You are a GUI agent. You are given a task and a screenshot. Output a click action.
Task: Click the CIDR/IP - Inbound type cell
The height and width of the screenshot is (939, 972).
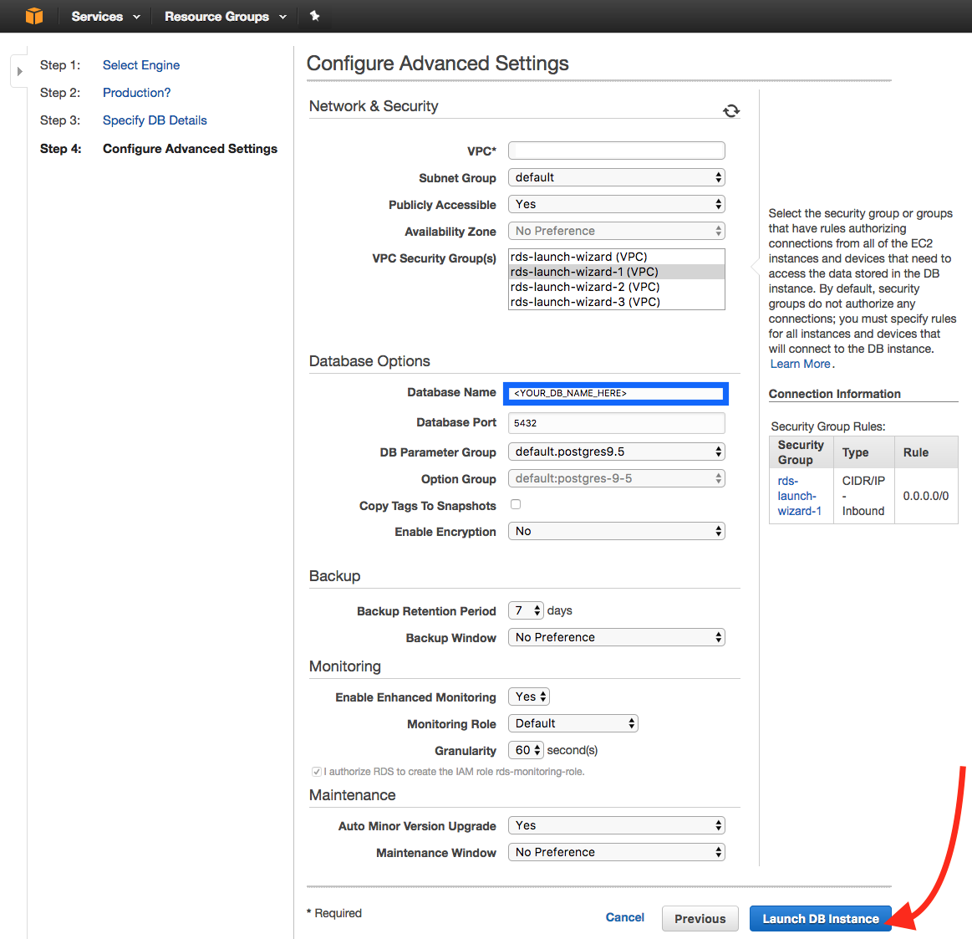pos(863,496)
